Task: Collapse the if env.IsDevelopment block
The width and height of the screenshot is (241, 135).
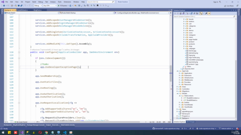Action: (x=19, y=58)
